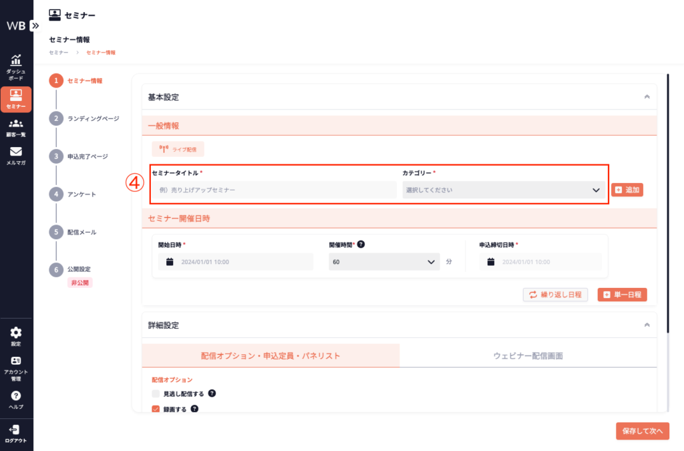
Task: Switch to the ウェビナー配信画面 tab
Action: point(528,356)
